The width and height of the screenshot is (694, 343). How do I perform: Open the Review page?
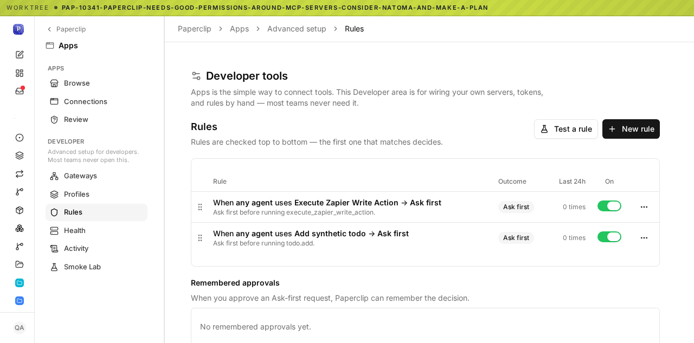tap(97, 120)
